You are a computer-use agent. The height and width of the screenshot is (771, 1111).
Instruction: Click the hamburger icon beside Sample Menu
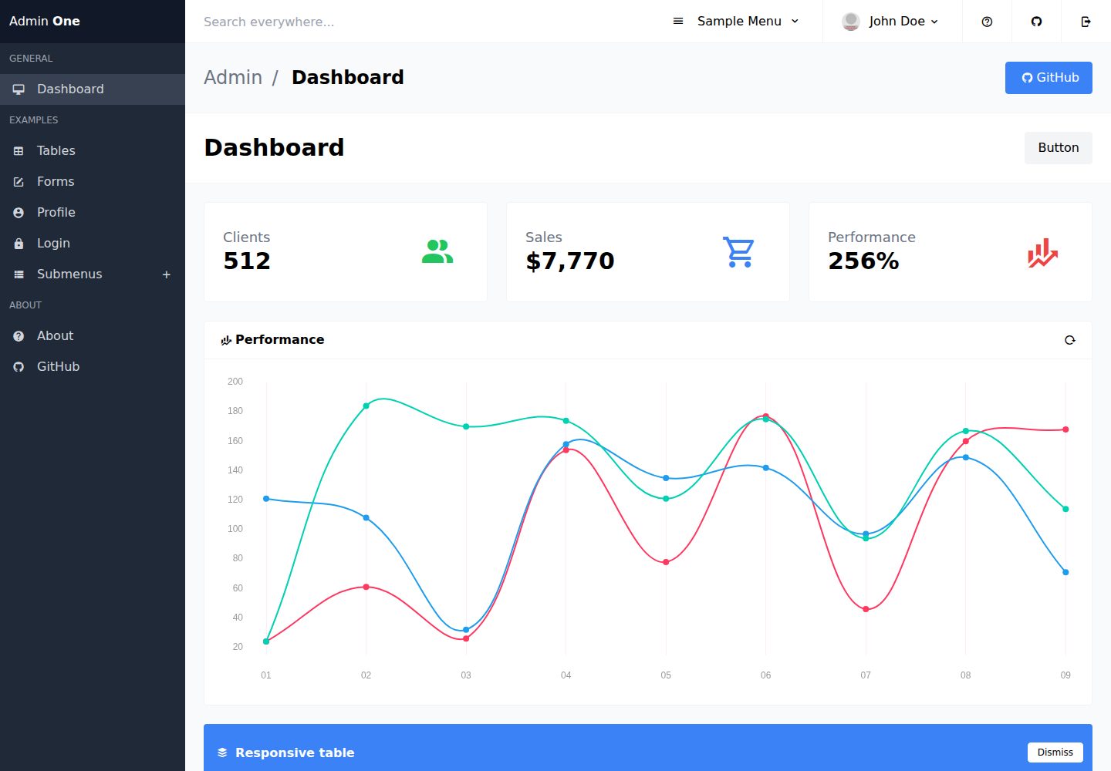point(678,22)
